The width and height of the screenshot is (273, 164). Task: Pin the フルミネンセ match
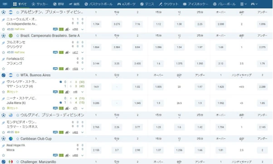point(3,43)
